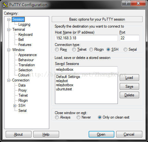This screenshot has height=142, width=148.
Task: Expand the SSH tree node
Action: pyautogui.click(x=15, y=106)
